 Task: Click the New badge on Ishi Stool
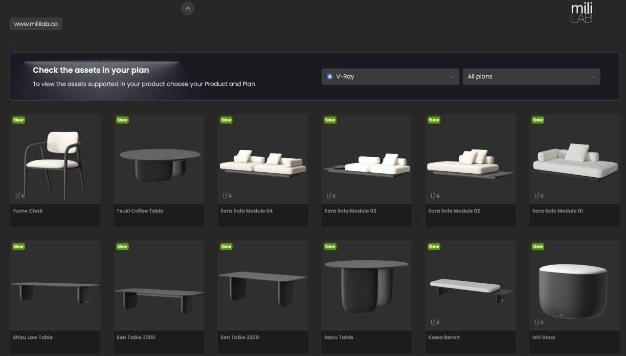(x=538, y=247)
